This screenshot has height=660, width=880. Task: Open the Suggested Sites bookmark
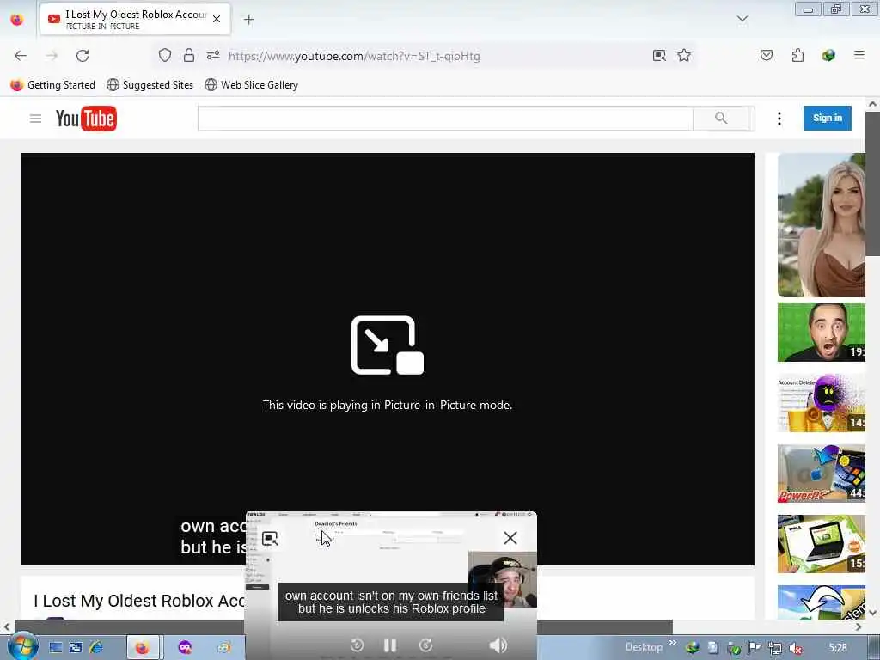click(150, 85)
